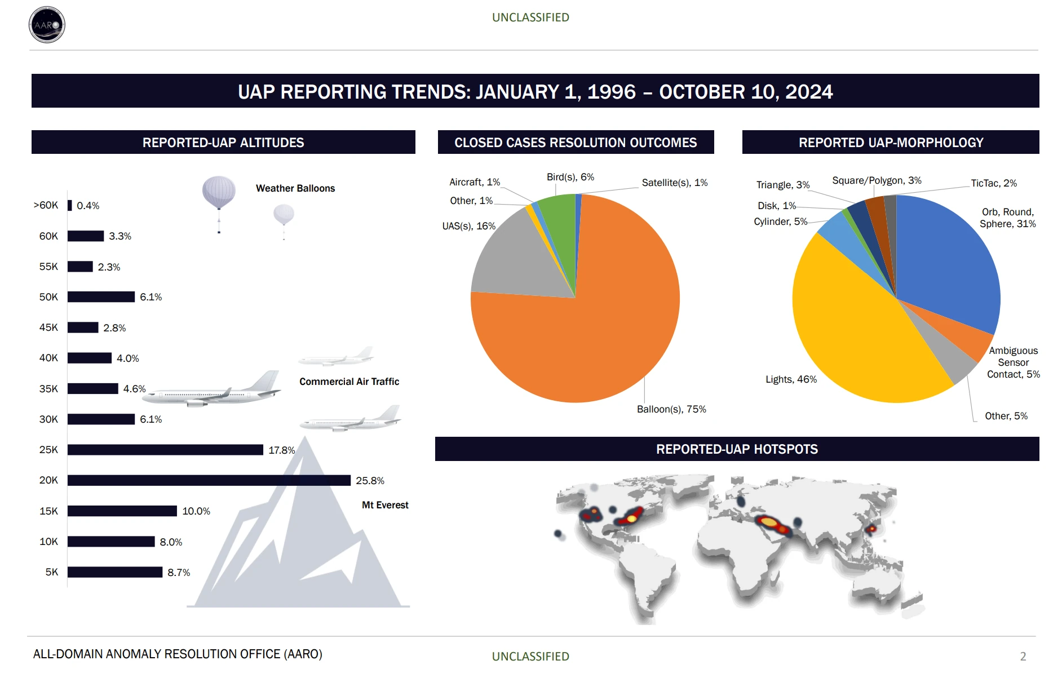Click the Weather Balloons label
This screenshot has height=687, width=1062.
[295, 188]
